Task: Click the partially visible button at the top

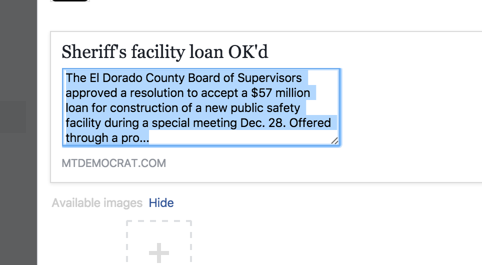Action: pos(70,1)
